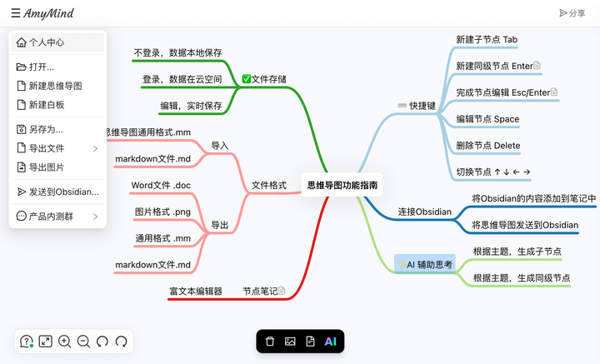Click the 分享 share button

pyautogui.click(x=572, y=13)
